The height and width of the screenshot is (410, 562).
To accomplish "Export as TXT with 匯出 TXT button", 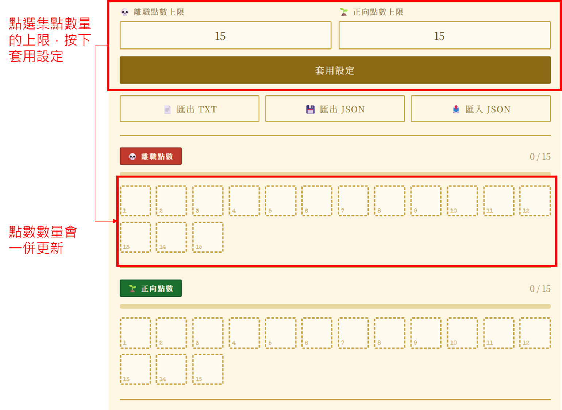I will click(189, 109).
